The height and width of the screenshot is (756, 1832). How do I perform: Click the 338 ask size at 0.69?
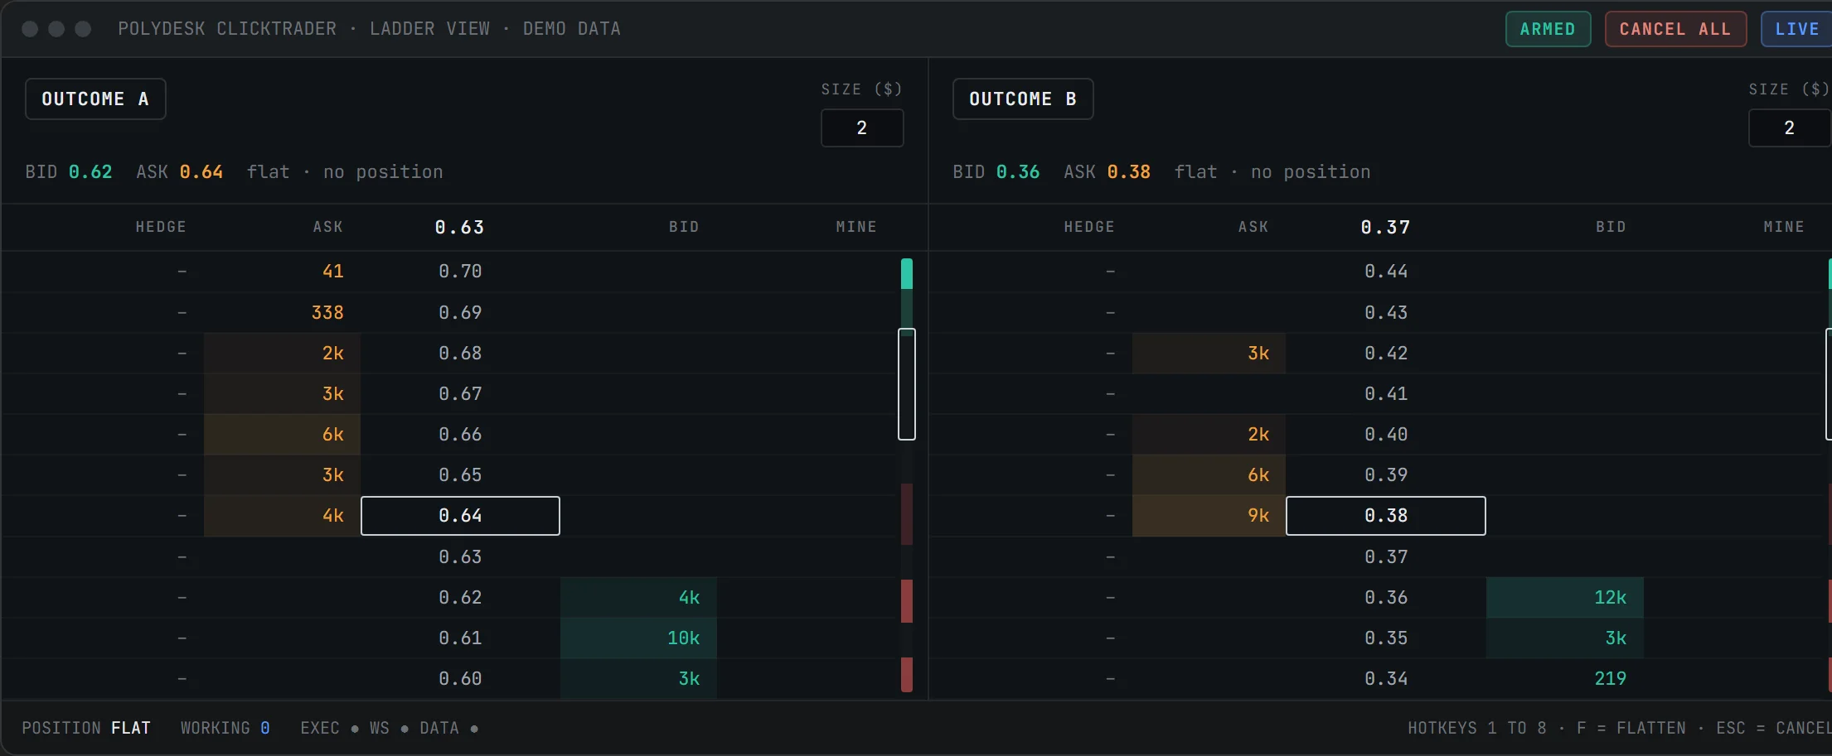pyautogui.click(x=327, y=313)
